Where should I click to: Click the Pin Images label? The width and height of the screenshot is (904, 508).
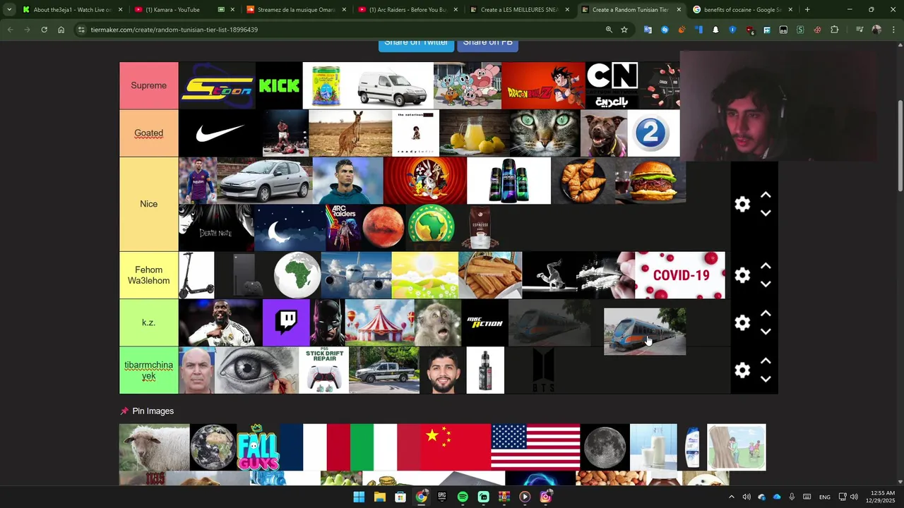point(153,411)
